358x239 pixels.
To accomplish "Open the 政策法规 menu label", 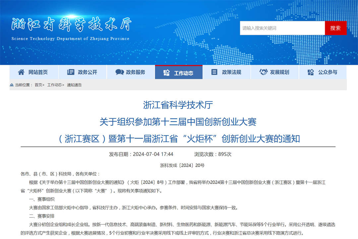I will pos(232,72).
